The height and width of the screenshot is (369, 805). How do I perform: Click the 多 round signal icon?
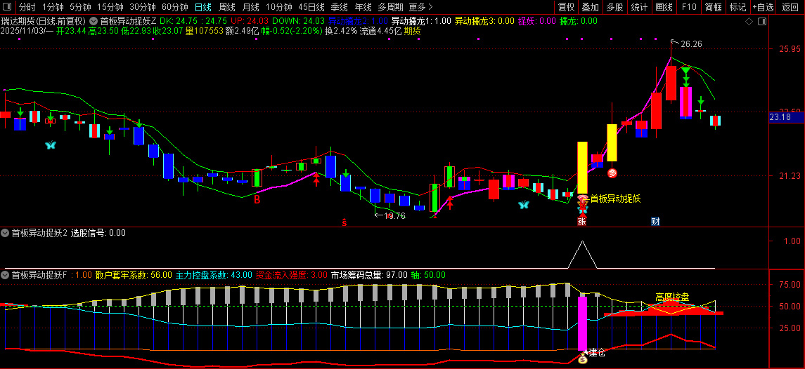tap(612, 173)
